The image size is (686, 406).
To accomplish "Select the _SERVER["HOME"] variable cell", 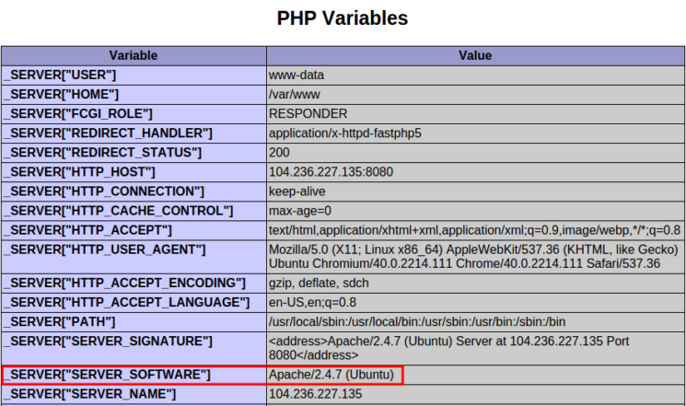I will (134, 95).
